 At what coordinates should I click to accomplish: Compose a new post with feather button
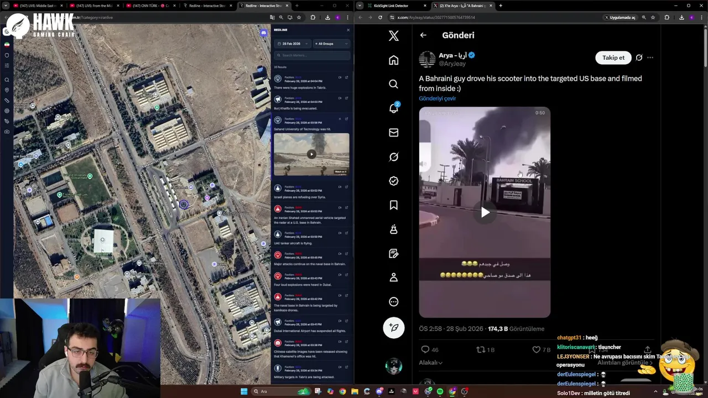click(x=394, y=327)
